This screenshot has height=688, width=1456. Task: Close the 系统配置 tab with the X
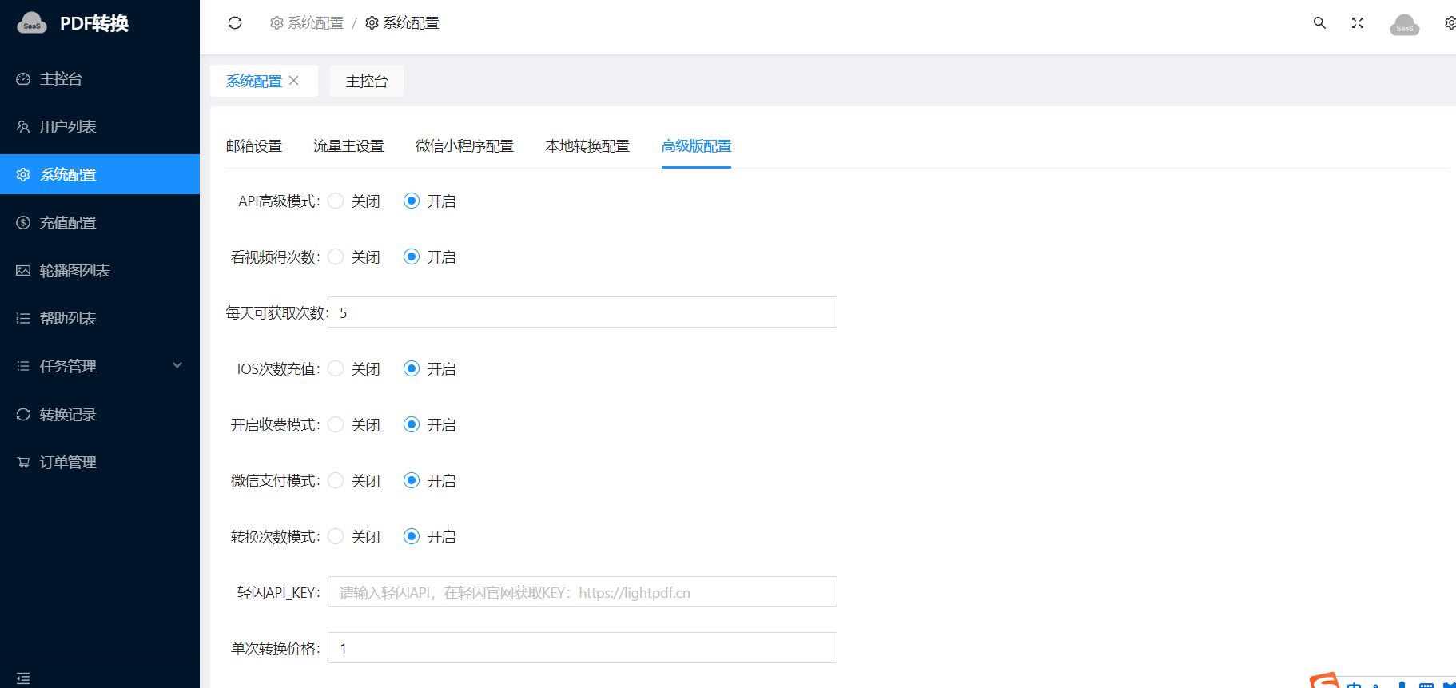coord(294,81)
